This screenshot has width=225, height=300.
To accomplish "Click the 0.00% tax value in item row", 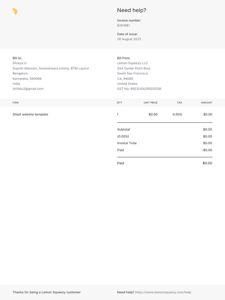I will point(177,115).
